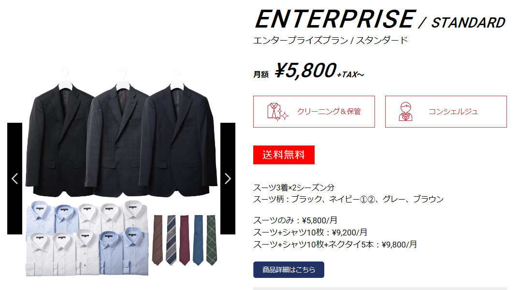Click the スーツ+シャツ10枚+ネクタイ5本 price line

click(x=335, y=245)
